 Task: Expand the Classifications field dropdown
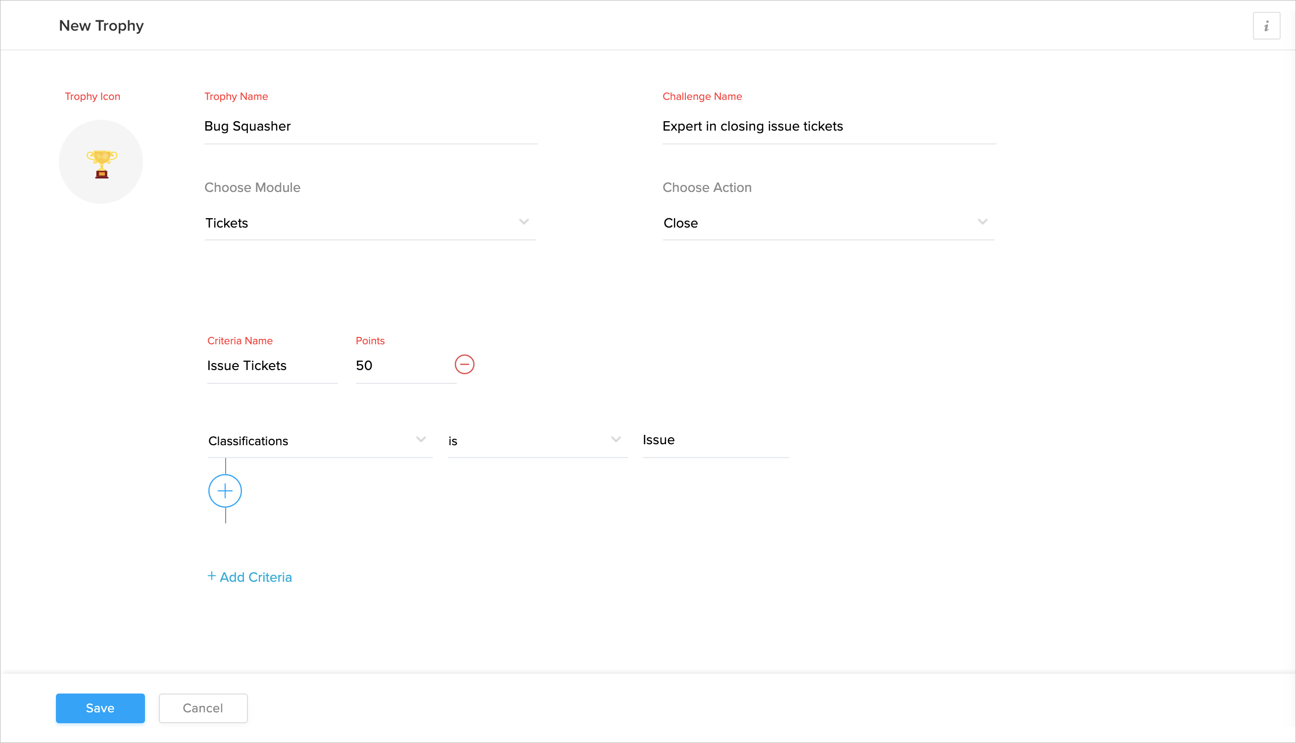[x=421, y=439]
